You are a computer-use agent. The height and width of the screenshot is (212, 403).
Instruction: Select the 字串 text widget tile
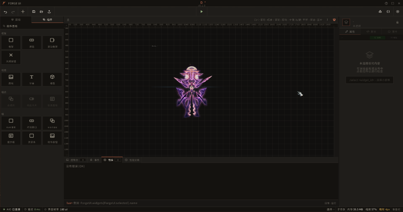click(32, 79)
